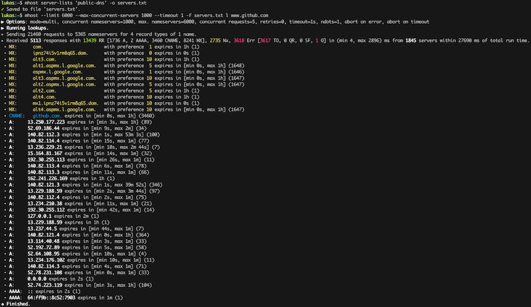Click the A record "15.164.81.167"
The image size is (531, 307).
[44, 153]
